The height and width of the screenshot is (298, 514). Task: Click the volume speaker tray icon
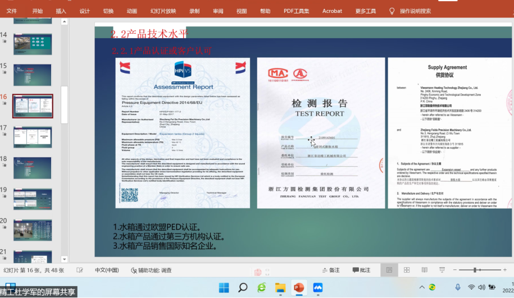point(481,287)
